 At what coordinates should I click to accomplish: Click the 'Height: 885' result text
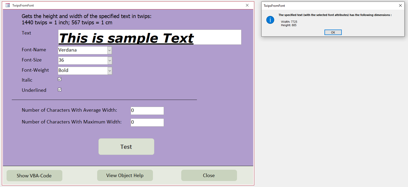(x=289, y=25)
